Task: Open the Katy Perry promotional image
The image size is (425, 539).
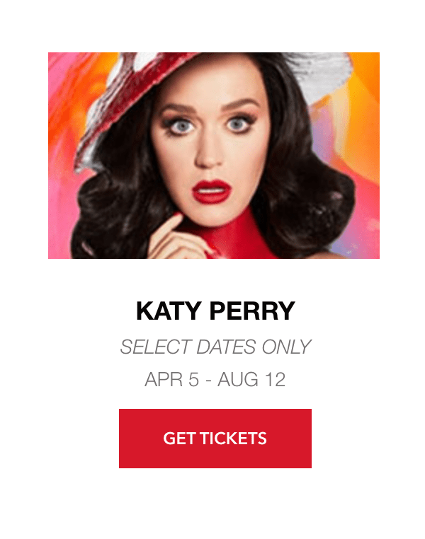Action: pos(214,156)
